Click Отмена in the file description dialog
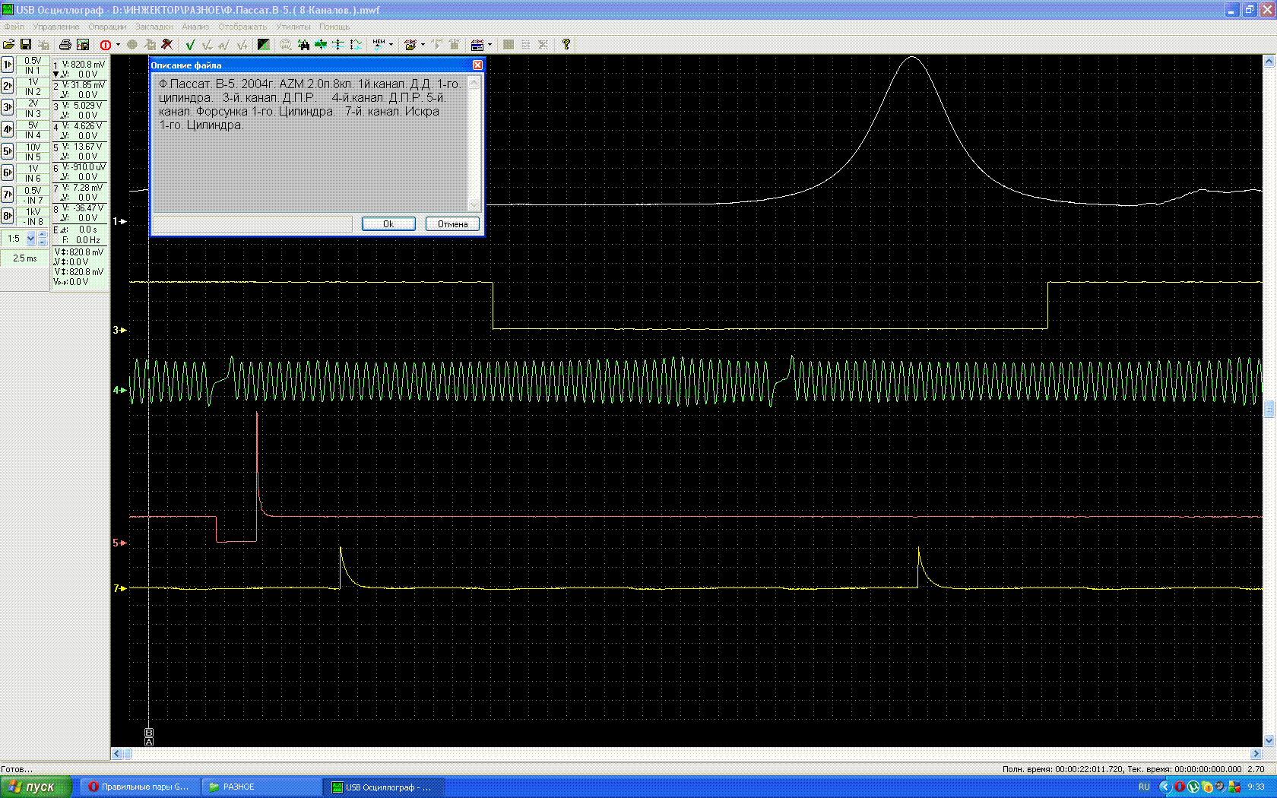Viewport: 1277px width, 798px height. (x=452, y=224)
